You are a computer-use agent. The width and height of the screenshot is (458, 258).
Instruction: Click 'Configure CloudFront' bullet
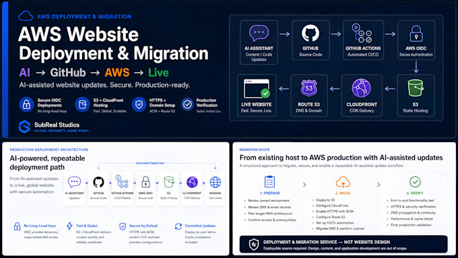coord(332,205)
